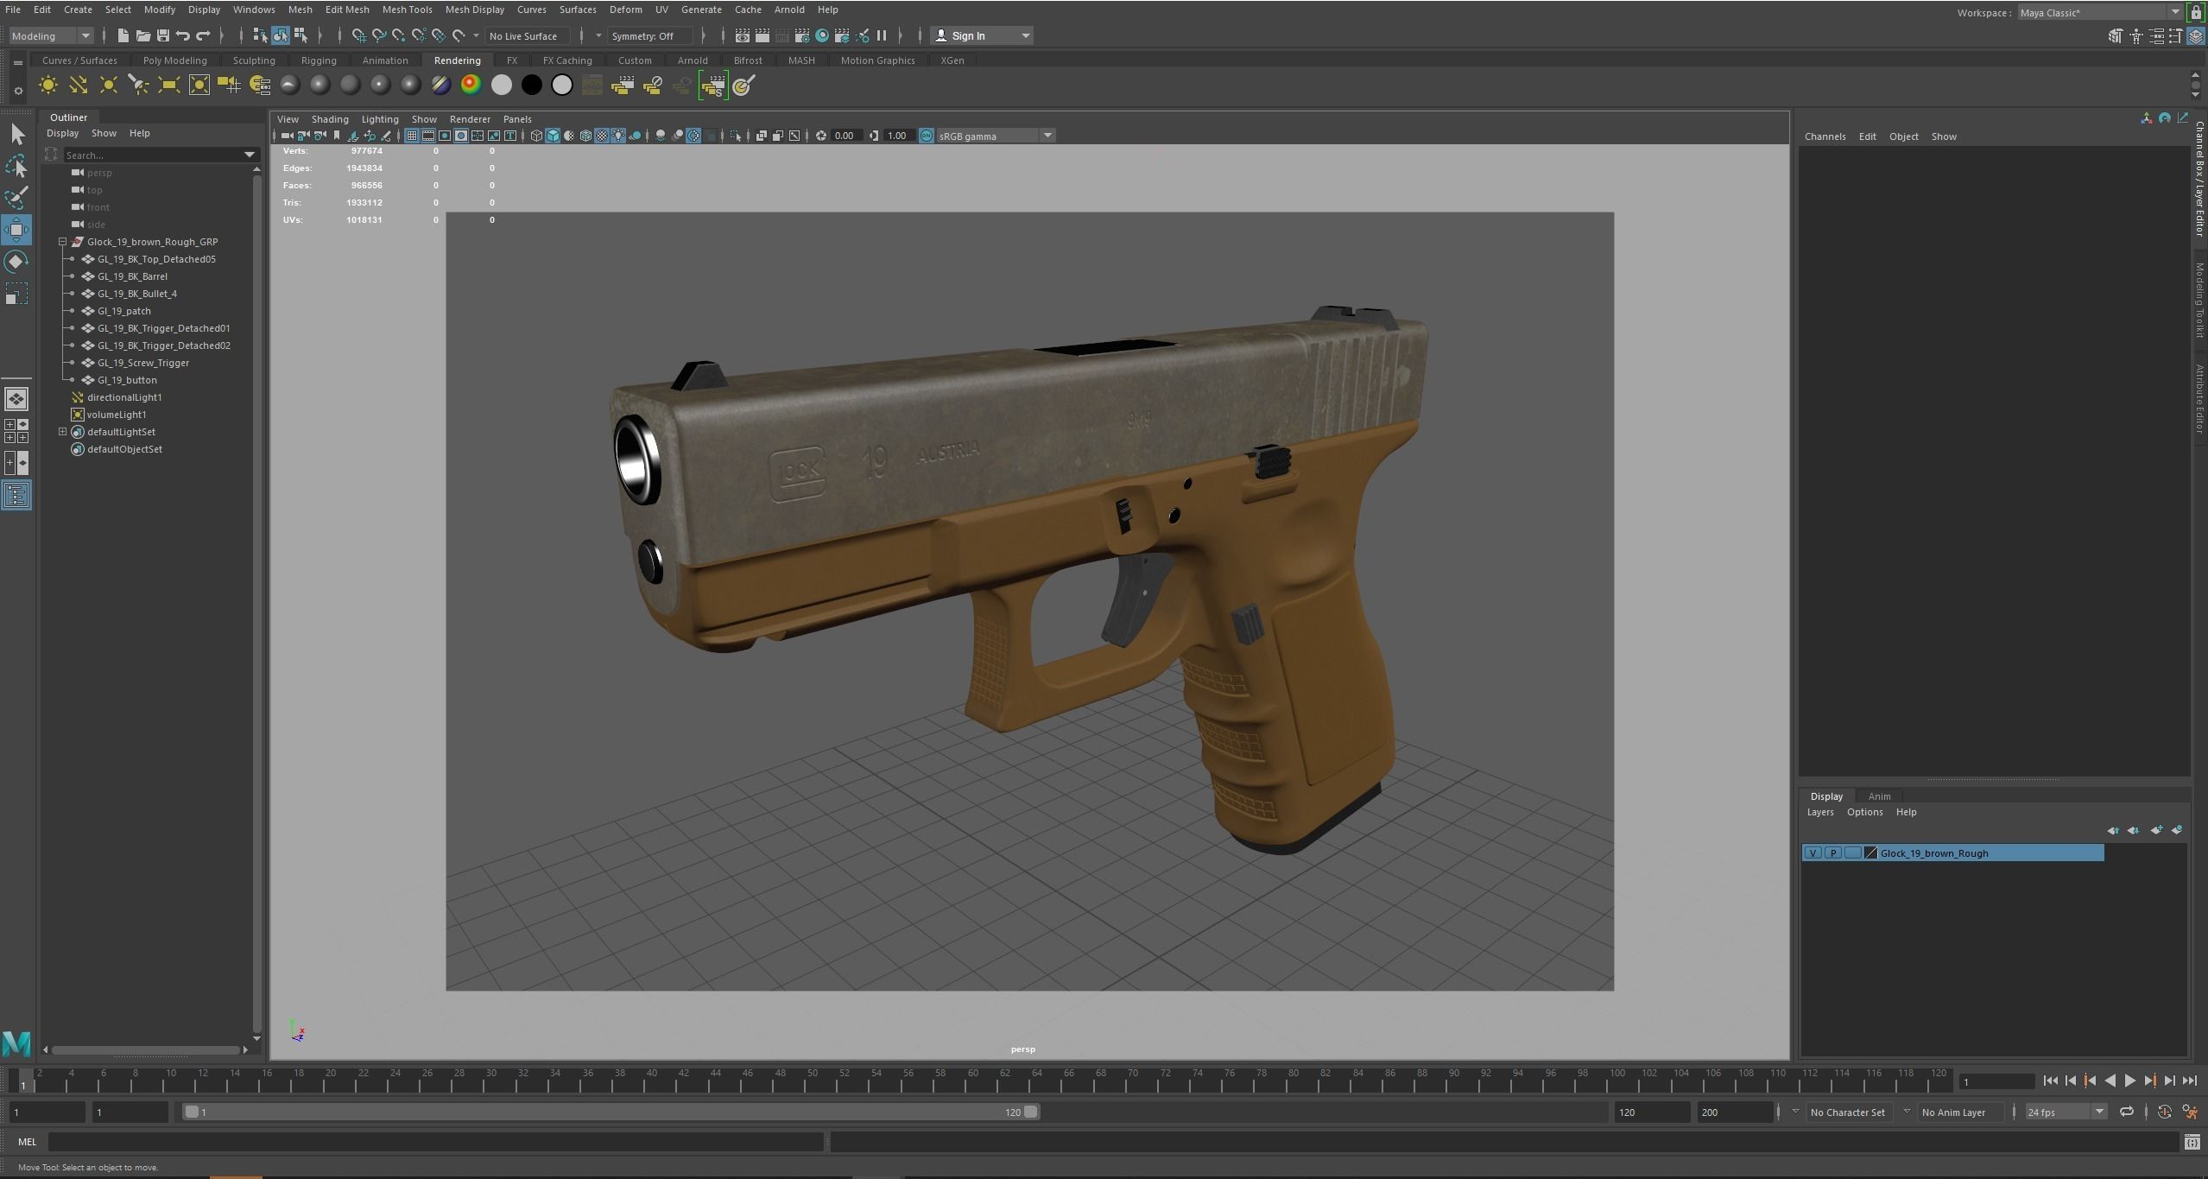Collapse the Glock_19_brown_Rough_GRP group
Image resolution: width=2208 pixels, height=1179 pixels.
tap(63, 242)
